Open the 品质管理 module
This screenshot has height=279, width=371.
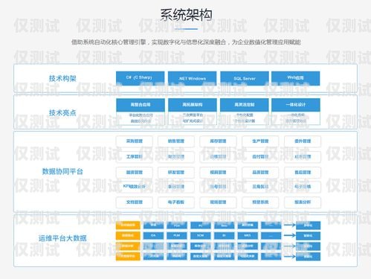(260, 173)
